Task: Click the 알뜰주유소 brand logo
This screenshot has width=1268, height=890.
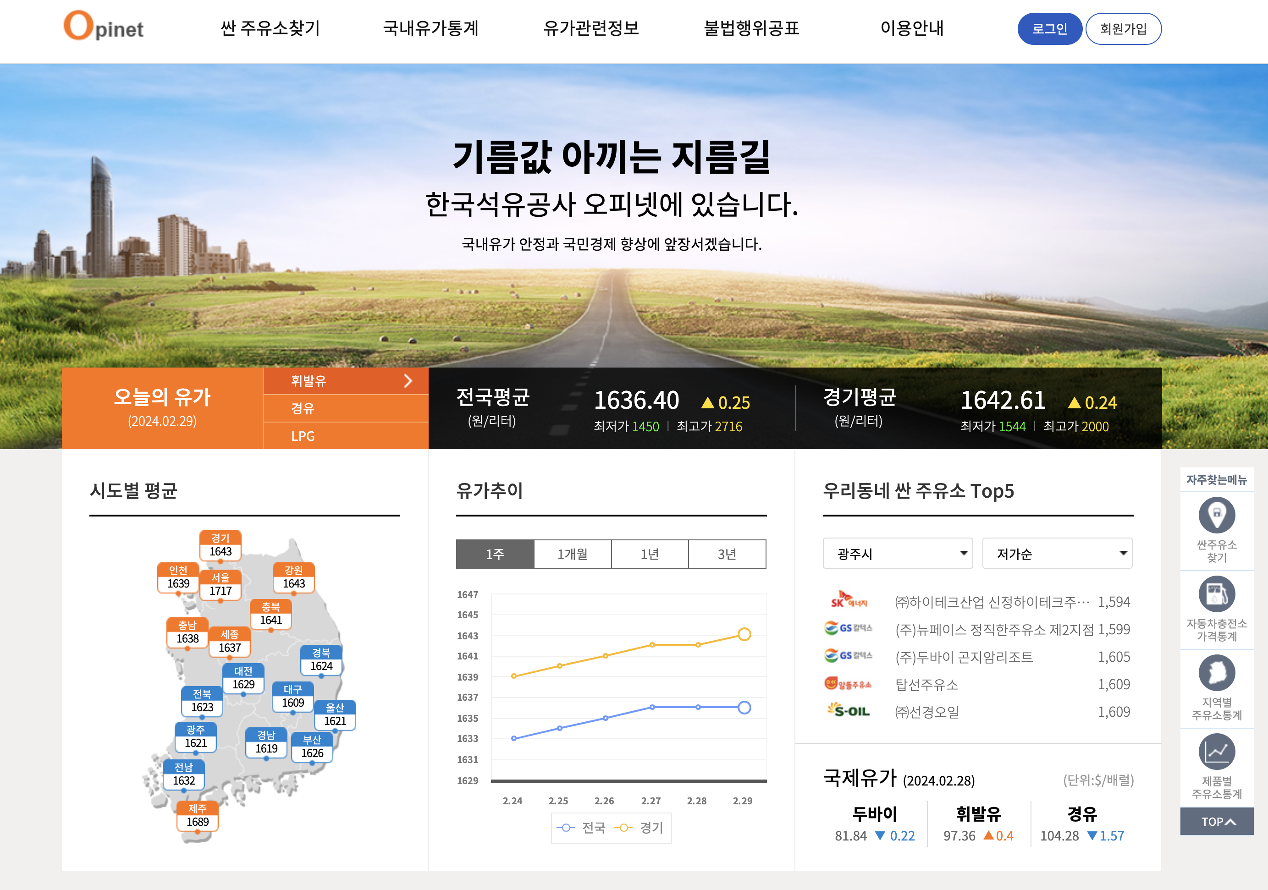Action: pos(848,684)
